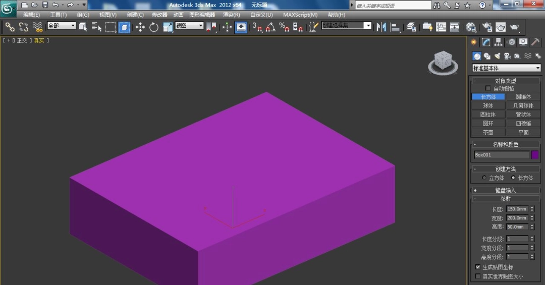
Task: Select Space Warps category icon
Action: coord(528,56)
